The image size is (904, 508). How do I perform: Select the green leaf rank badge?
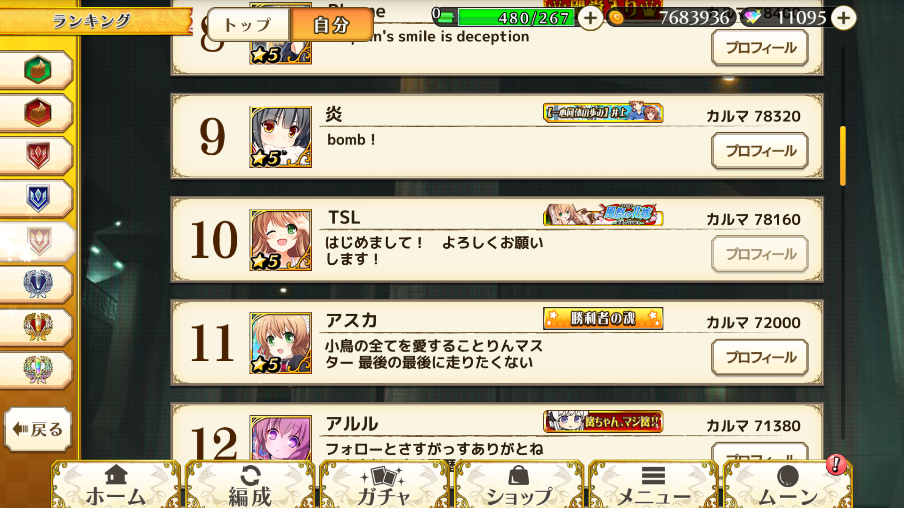(x=37, y=70)
